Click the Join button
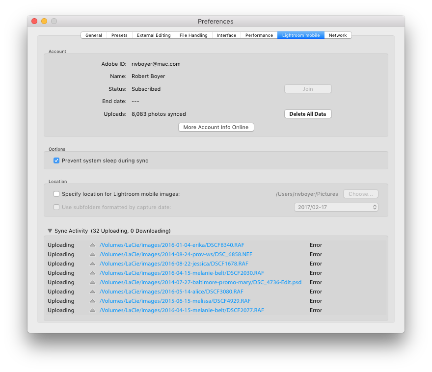This screenshot has height=372, width=432. click(x=308, y=89)
